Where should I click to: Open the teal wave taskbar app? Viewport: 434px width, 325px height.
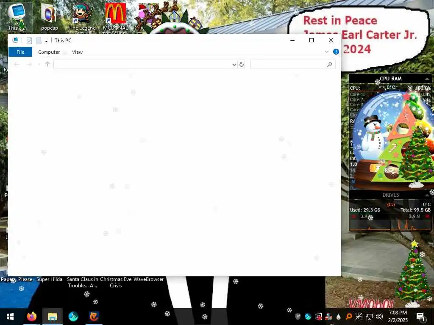point(73,317)
